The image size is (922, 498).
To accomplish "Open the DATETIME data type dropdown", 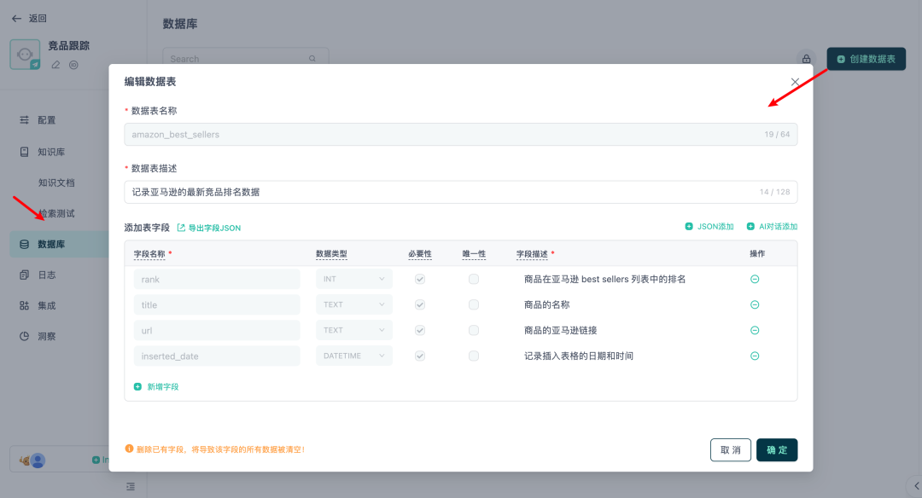I will (x=353, y=356).
